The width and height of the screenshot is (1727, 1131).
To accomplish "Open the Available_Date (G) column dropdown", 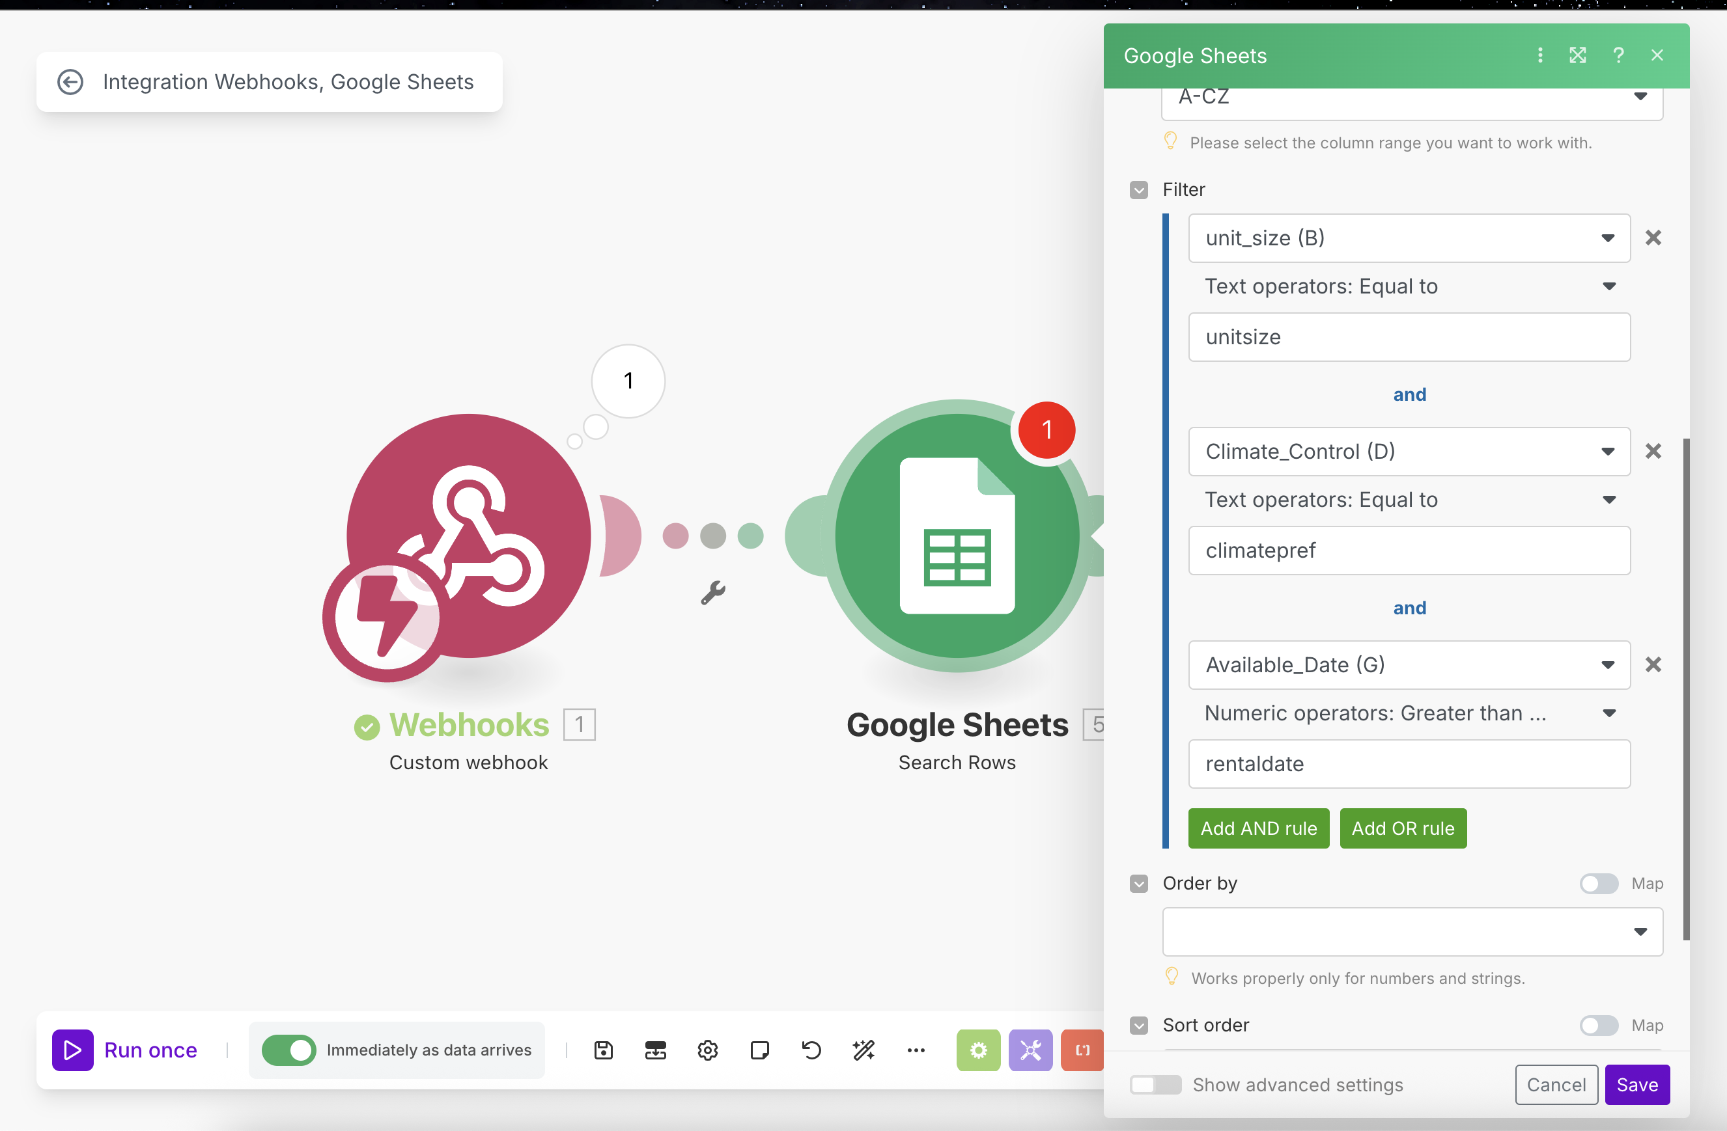I will pos(1409,664).
